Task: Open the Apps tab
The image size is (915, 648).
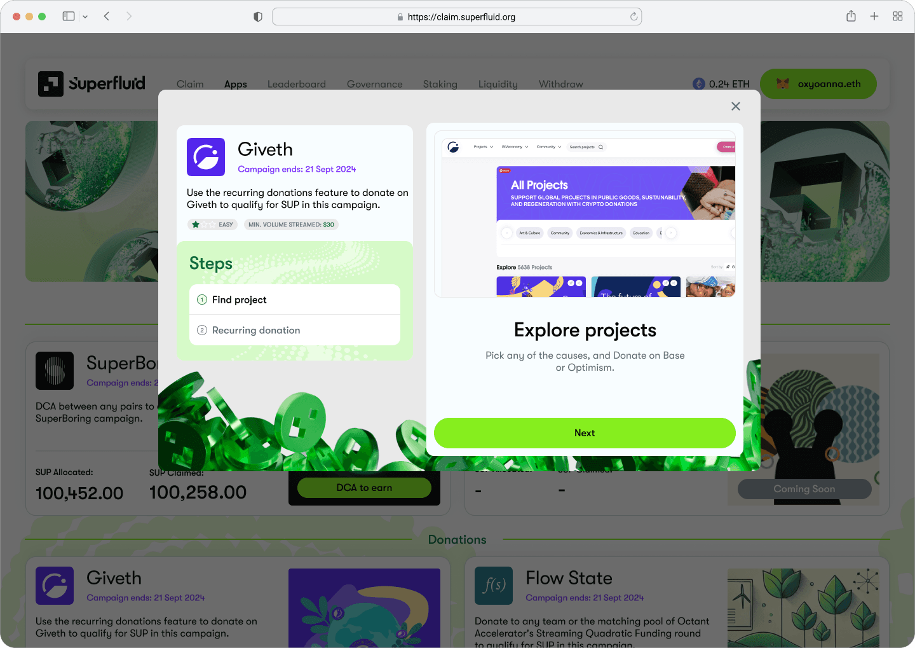Action: (235, 84)
